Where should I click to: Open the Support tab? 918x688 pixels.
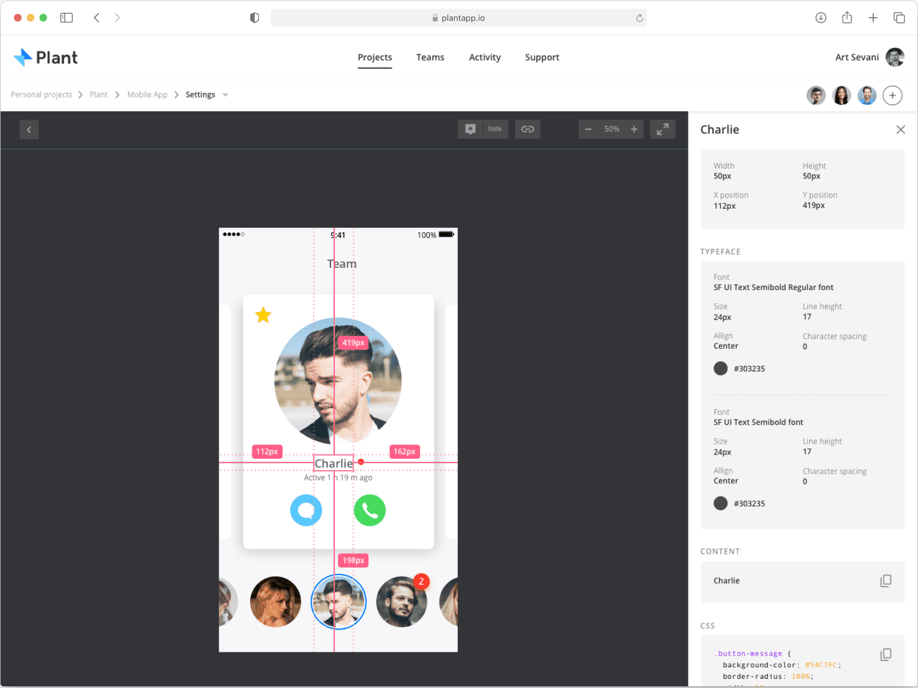542,57
